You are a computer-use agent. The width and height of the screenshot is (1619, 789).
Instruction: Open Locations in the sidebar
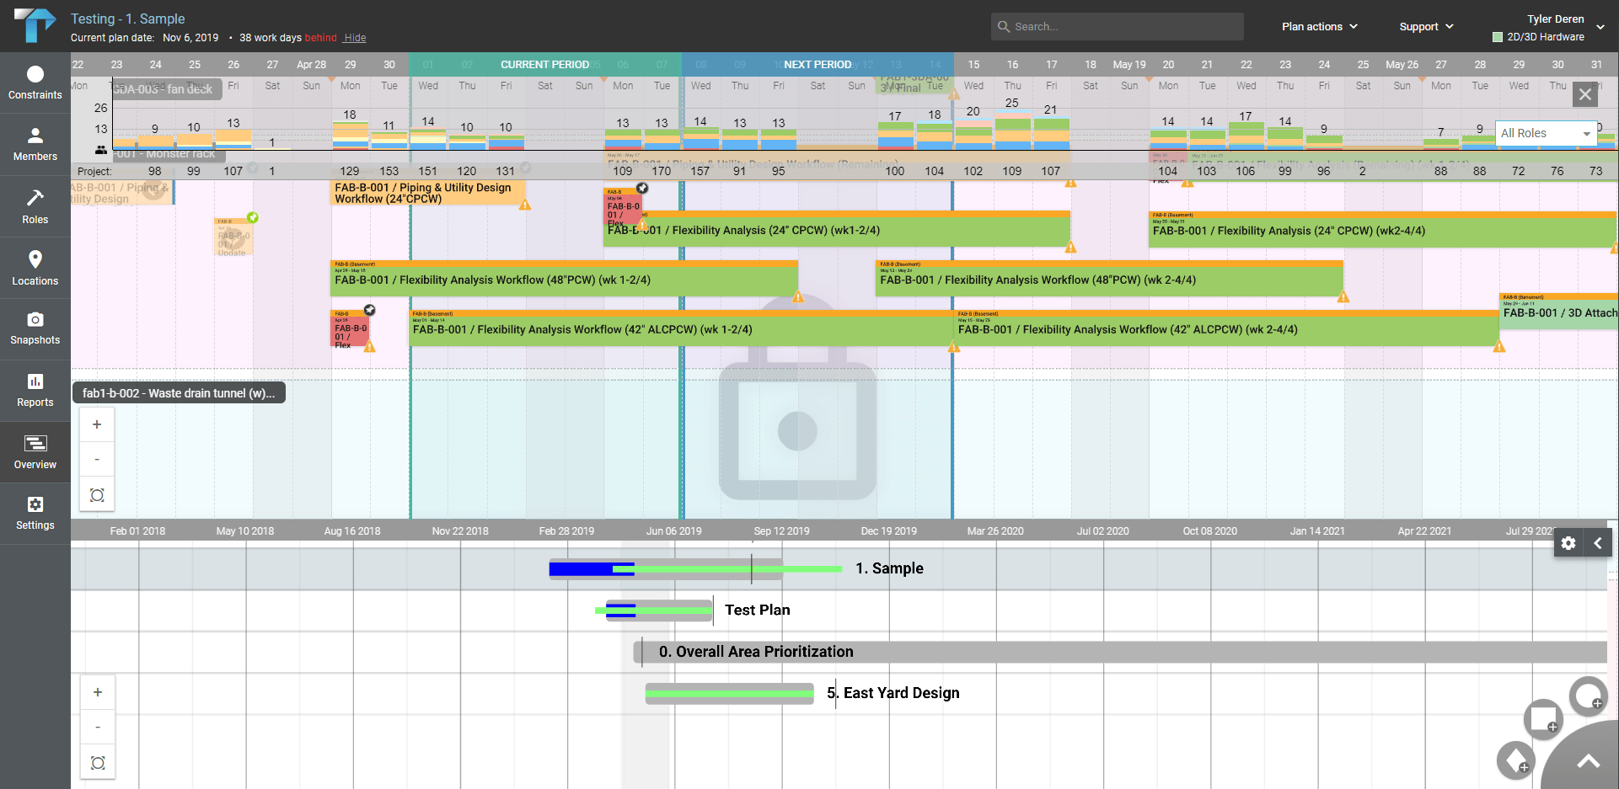(35, 268)
